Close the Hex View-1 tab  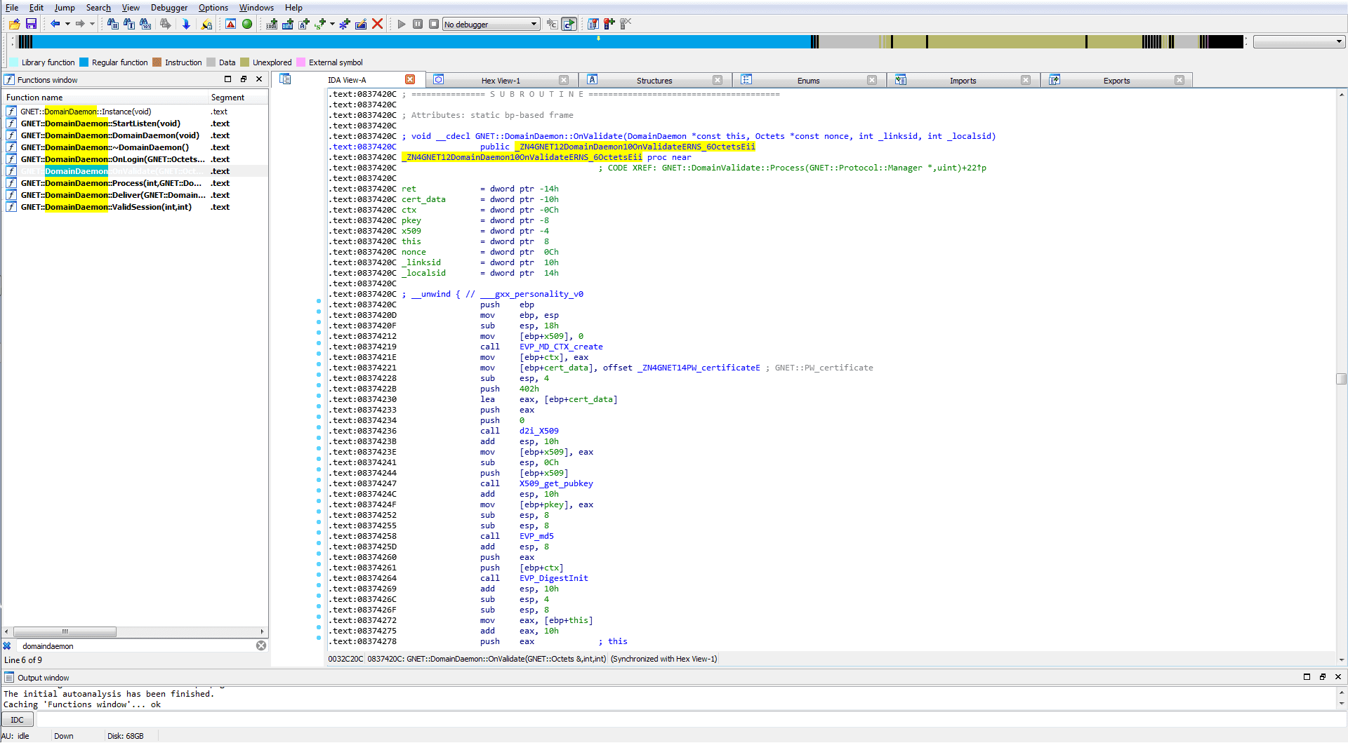[564, 80]
